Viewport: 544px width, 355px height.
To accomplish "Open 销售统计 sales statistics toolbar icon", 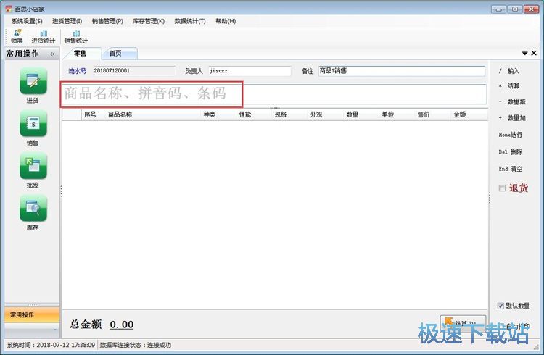I will [x=76, y=36].
